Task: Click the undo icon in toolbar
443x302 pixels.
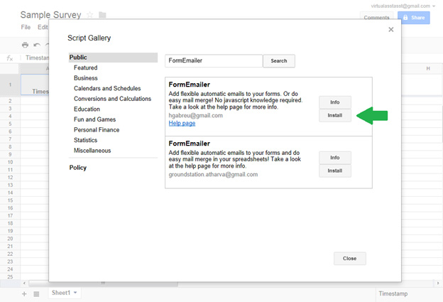Action: tap(37, 45)
